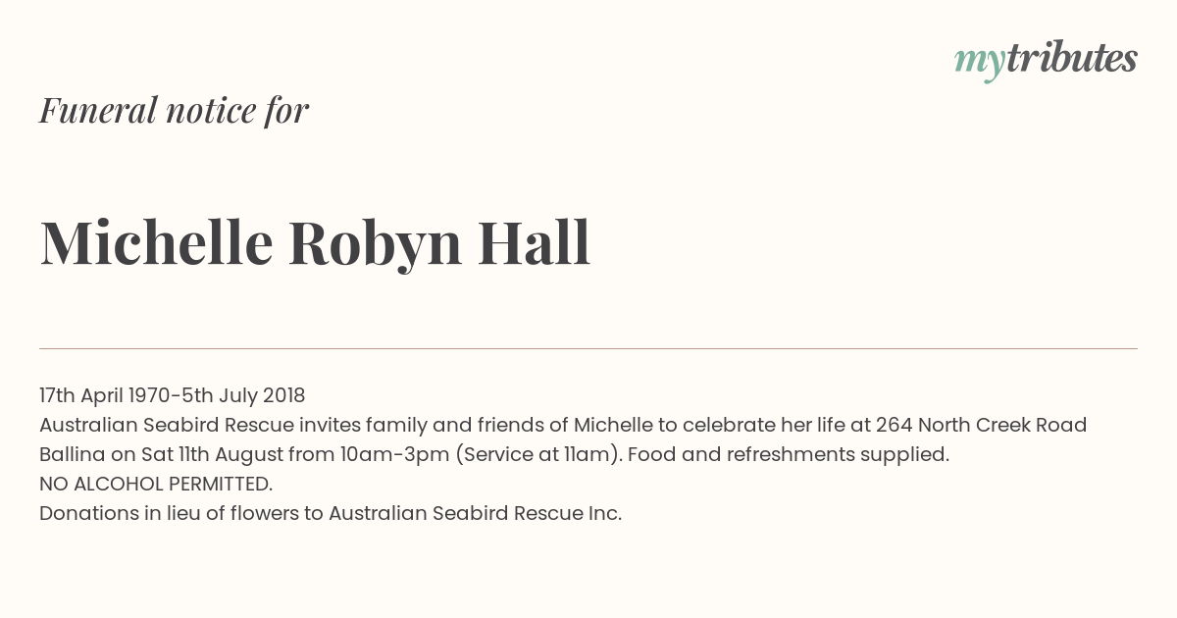Viewport: 1177px width, 618px height.
Task: Click "Australian Seabird Rescue Inc." at the end
Action: pos(475,513)
